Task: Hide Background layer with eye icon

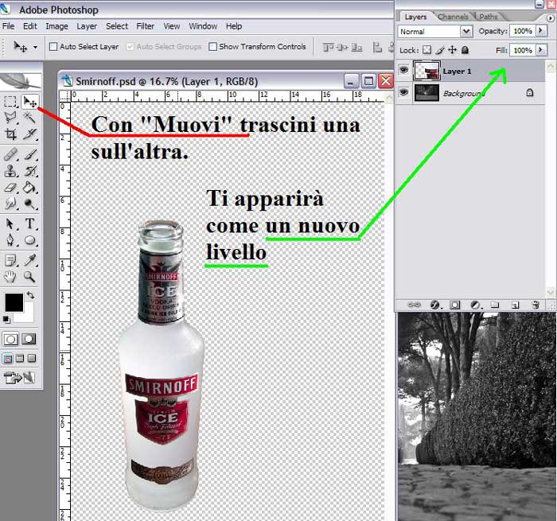Action: pyautogui.click(x=404, y=92)
